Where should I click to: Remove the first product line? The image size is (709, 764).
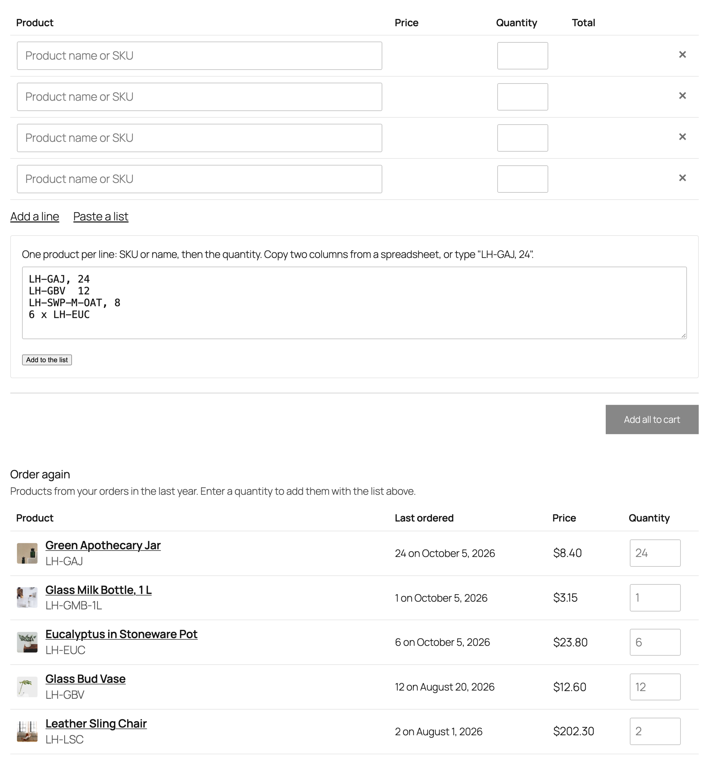point(682,55)
